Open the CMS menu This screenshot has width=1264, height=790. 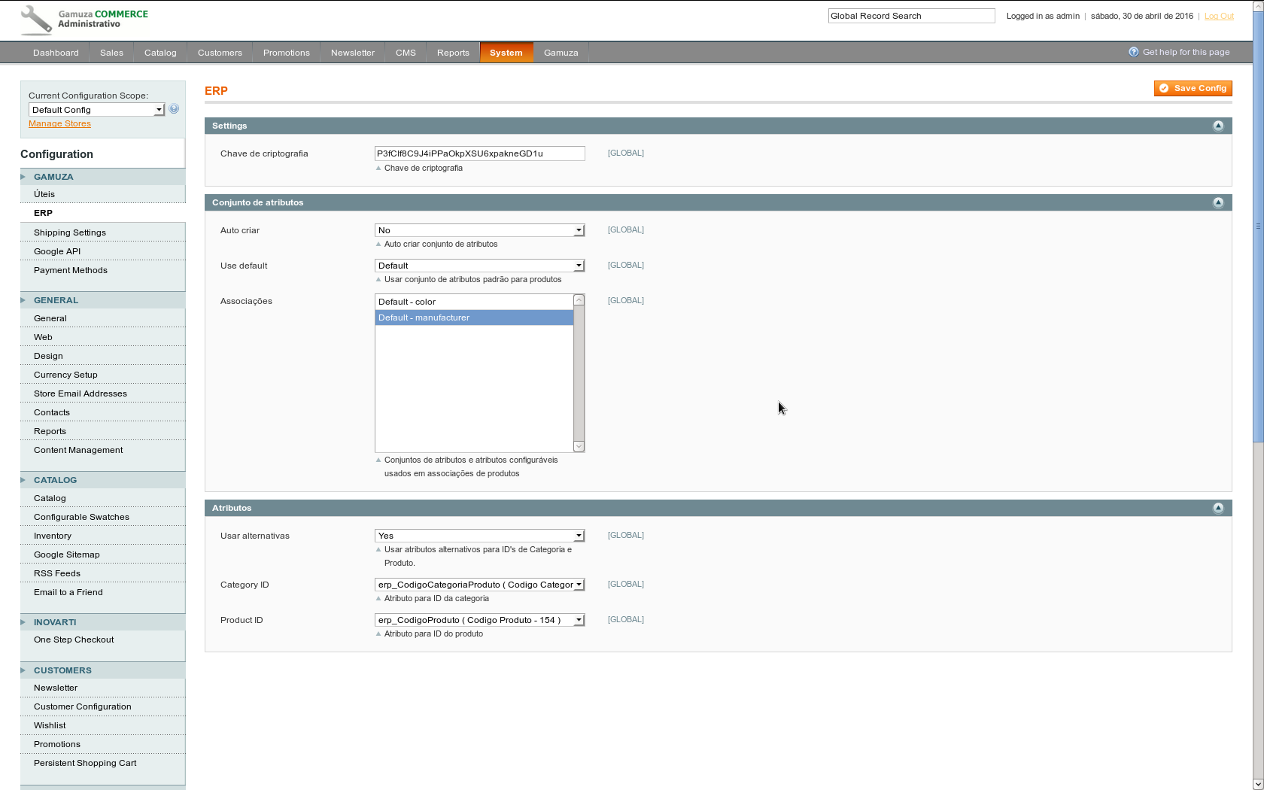(x=406, y=53)
